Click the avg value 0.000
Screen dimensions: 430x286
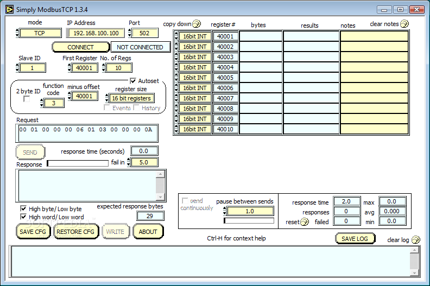tap(392, 211)
